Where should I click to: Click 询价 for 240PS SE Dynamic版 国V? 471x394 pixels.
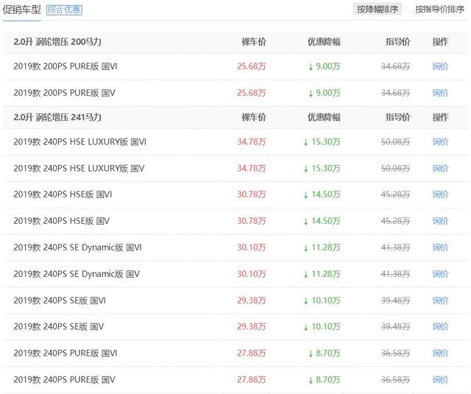[440, 274]
